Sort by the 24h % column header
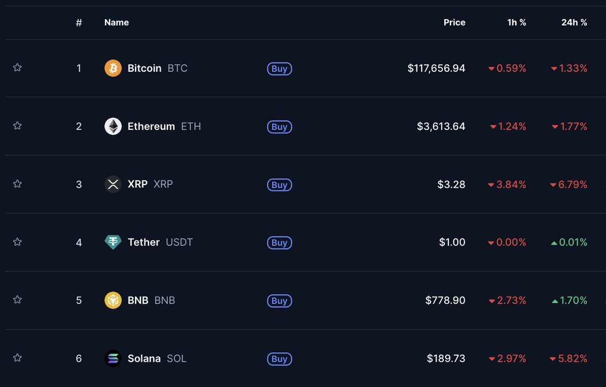Screen dimensions: 606x387 [x=574, y=22]
